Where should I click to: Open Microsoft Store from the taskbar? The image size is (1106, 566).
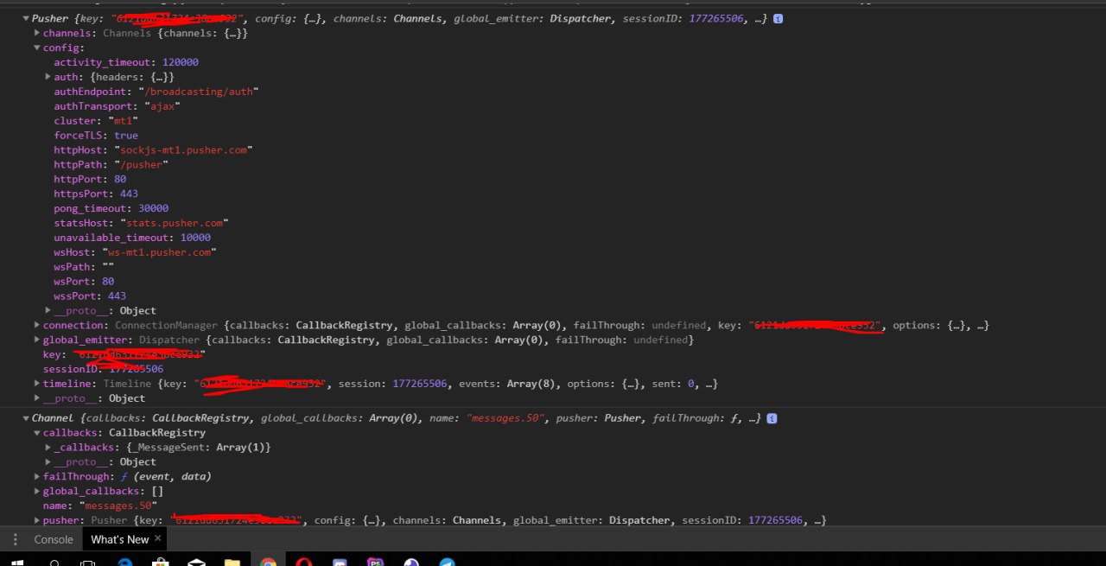tap(161, 563)
